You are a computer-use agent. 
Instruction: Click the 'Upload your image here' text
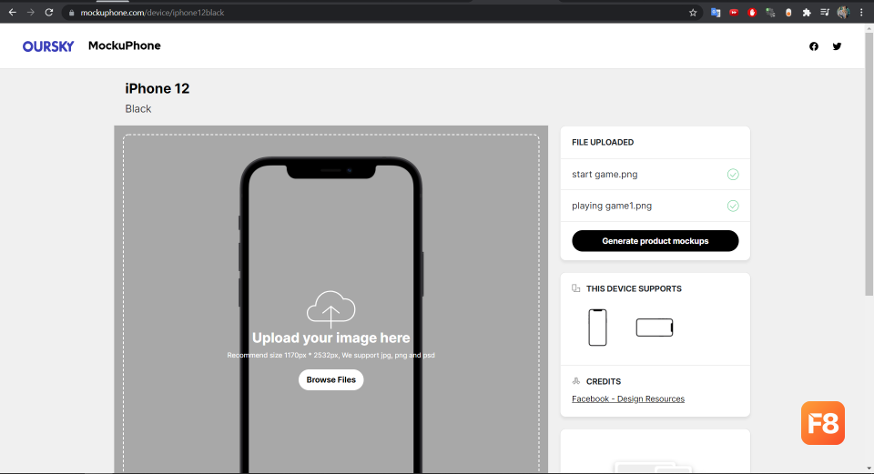(x=331, y=338)
